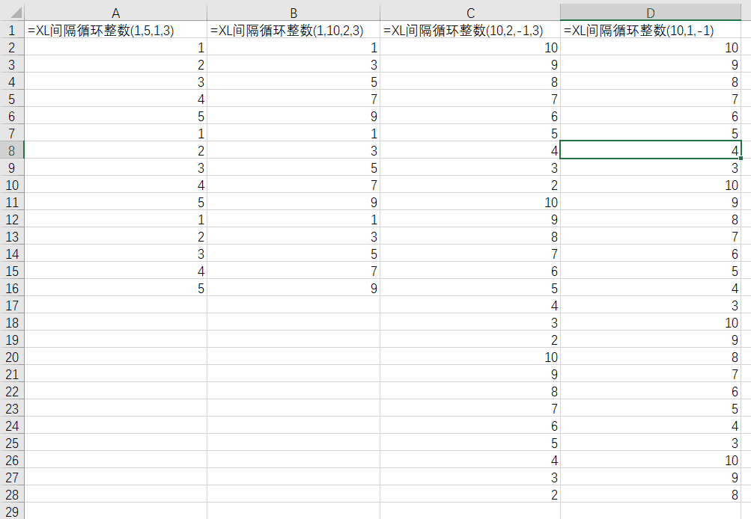This screenshot has height=519, width=751.
Task: Click the active cell D8 containing 4
Action: click(x=651, y=150)
